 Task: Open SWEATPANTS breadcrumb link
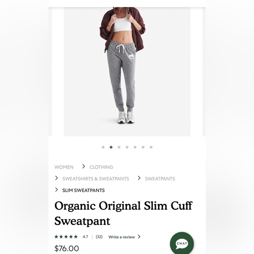coord(160,179)
